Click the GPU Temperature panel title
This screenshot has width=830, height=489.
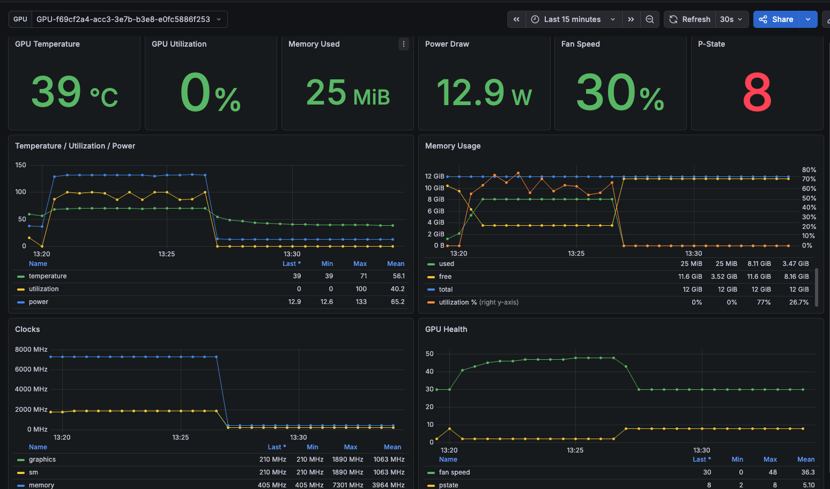[x=47, y=44]
